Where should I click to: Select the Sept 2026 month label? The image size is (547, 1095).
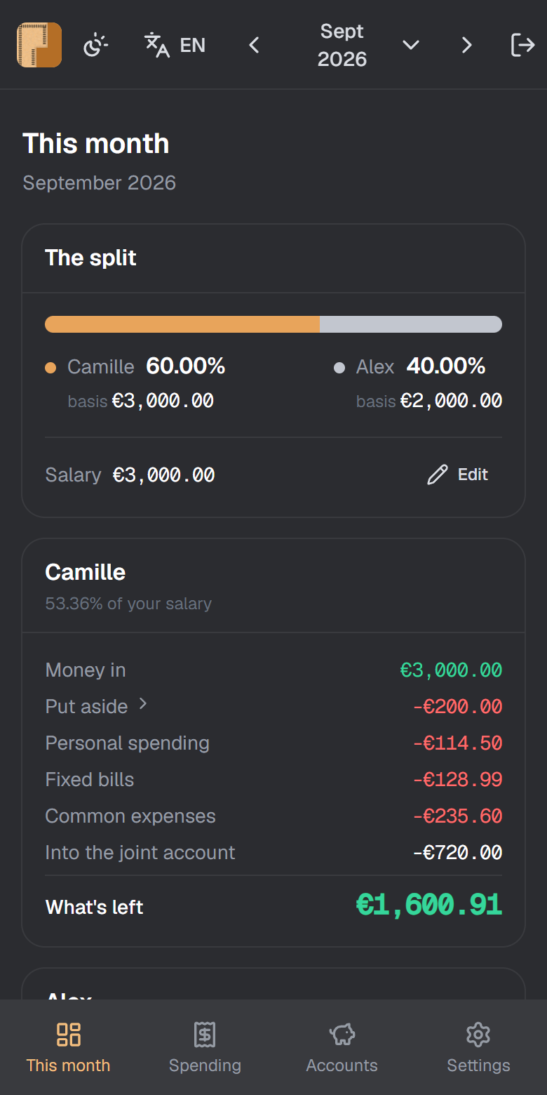342,45
